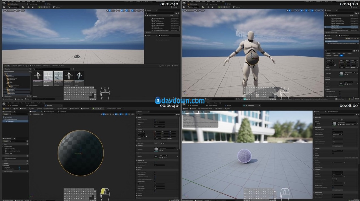Screen dimensions: 360x201
Task: Open Class Settings in the 00:06:40 toolbar
Action: coord(62,109)
